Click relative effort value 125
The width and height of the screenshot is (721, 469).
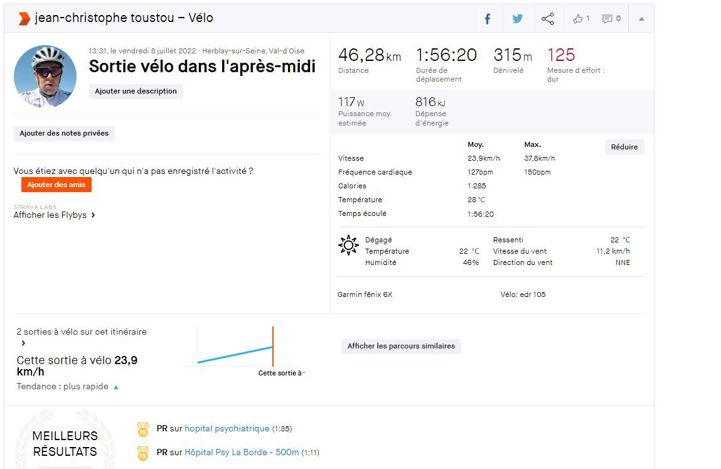[561, 55]
